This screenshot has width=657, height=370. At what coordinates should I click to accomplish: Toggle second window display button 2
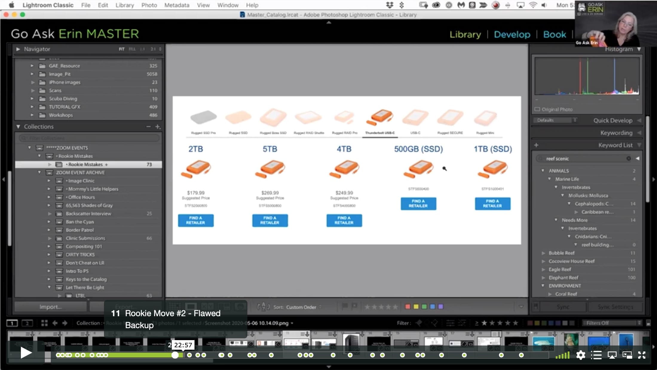pyautogui.click(x=27, y=323)
